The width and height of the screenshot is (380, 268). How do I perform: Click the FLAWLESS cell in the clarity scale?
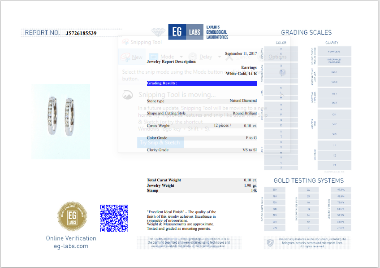pyautogui.click(x=334, y=52)
